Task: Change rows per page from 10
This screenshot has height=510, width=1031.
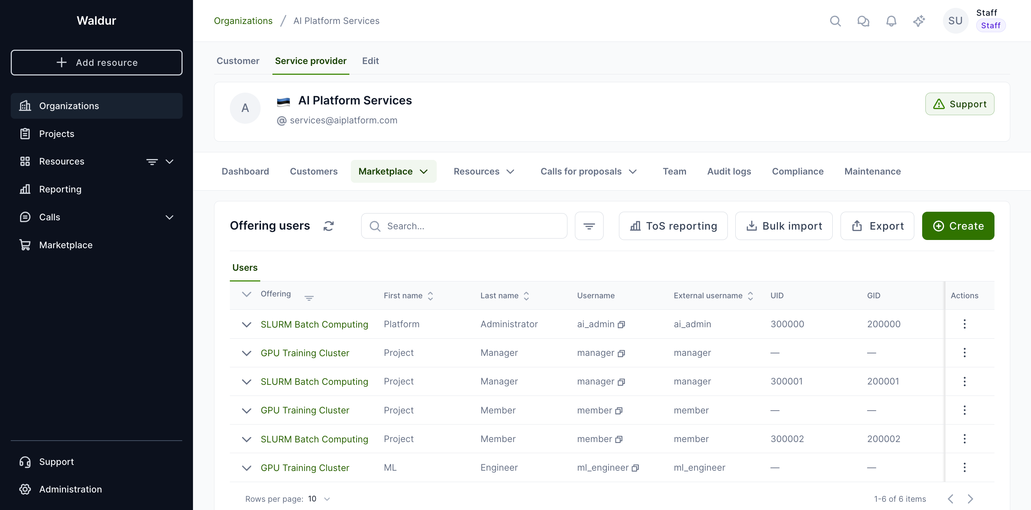Action: [319, 499]
